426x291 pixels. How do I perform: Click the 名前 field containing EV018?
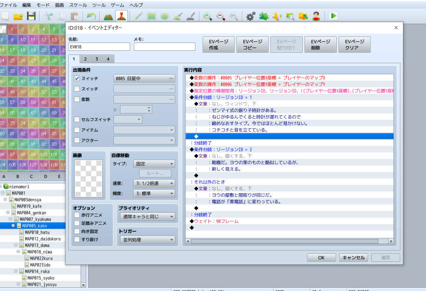click(99, 47)
